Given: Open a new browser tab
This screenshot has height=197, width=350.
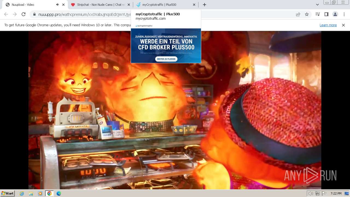Looking at the screenshot, I should [x=204, y=5].
